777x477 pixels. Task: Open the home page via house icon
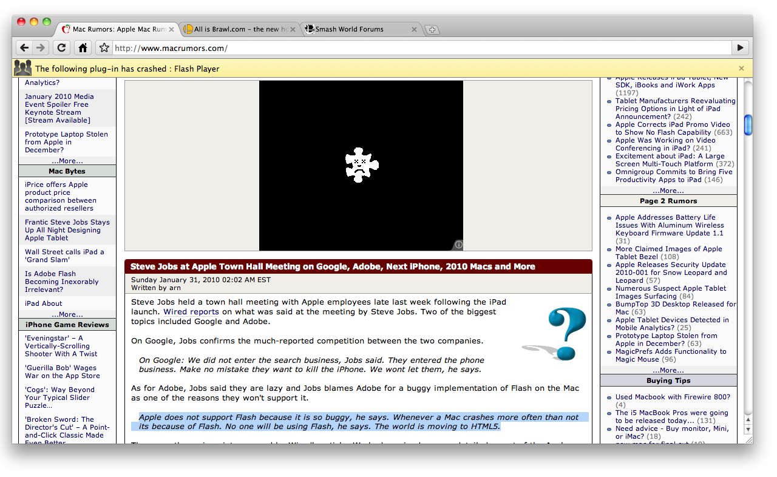tap(83, 47)
